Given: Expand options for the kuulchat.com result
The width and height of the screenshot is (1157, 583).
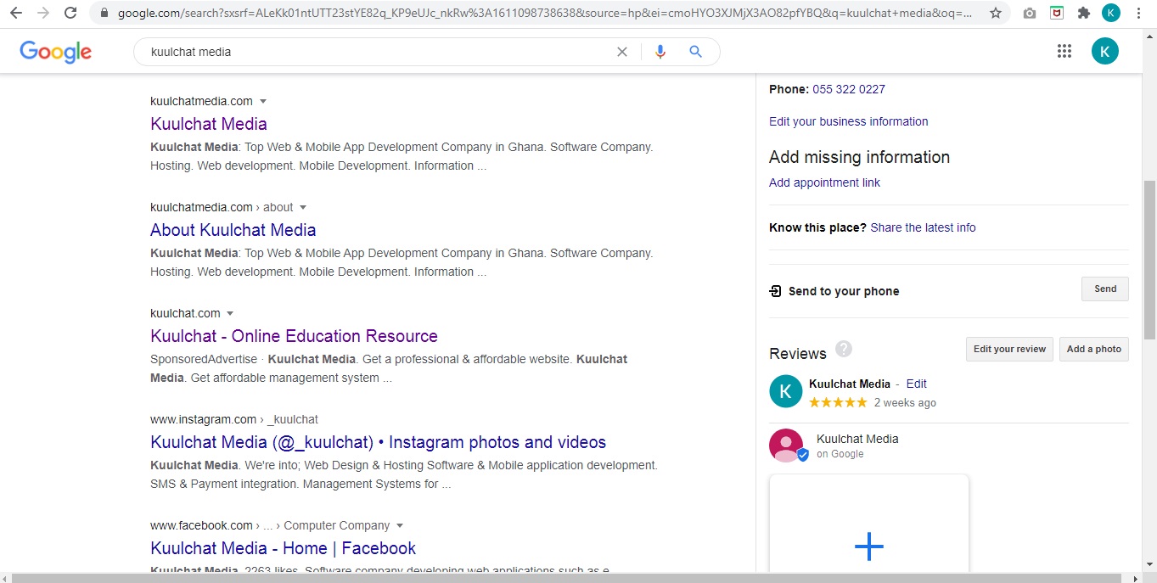Looking at the screenshot, I should pos(230,313).
